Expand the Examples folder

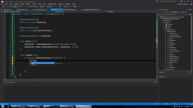(164, 24)
